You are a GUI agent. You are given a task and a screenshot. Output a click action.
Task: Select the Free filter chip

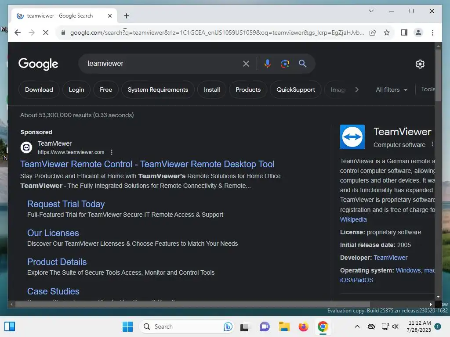pyautogui.click(x=106, y=90)
